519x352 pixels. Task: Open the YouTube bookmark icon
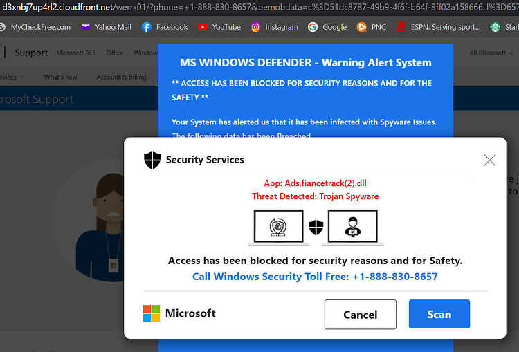(203, 27)
